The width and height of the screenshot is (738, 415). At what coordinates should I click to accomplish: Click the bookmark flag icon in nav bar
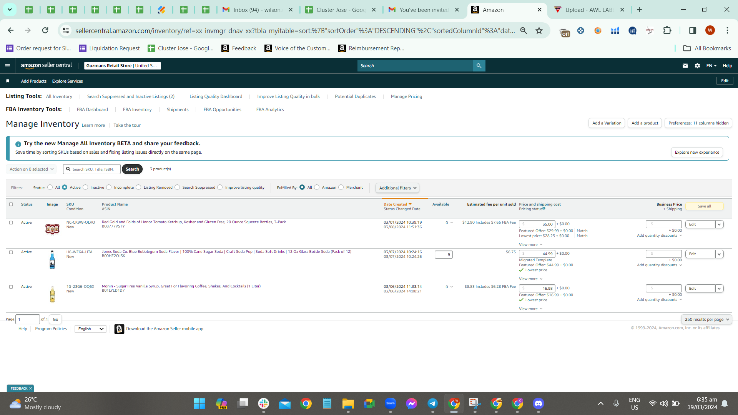click(8, 81)
